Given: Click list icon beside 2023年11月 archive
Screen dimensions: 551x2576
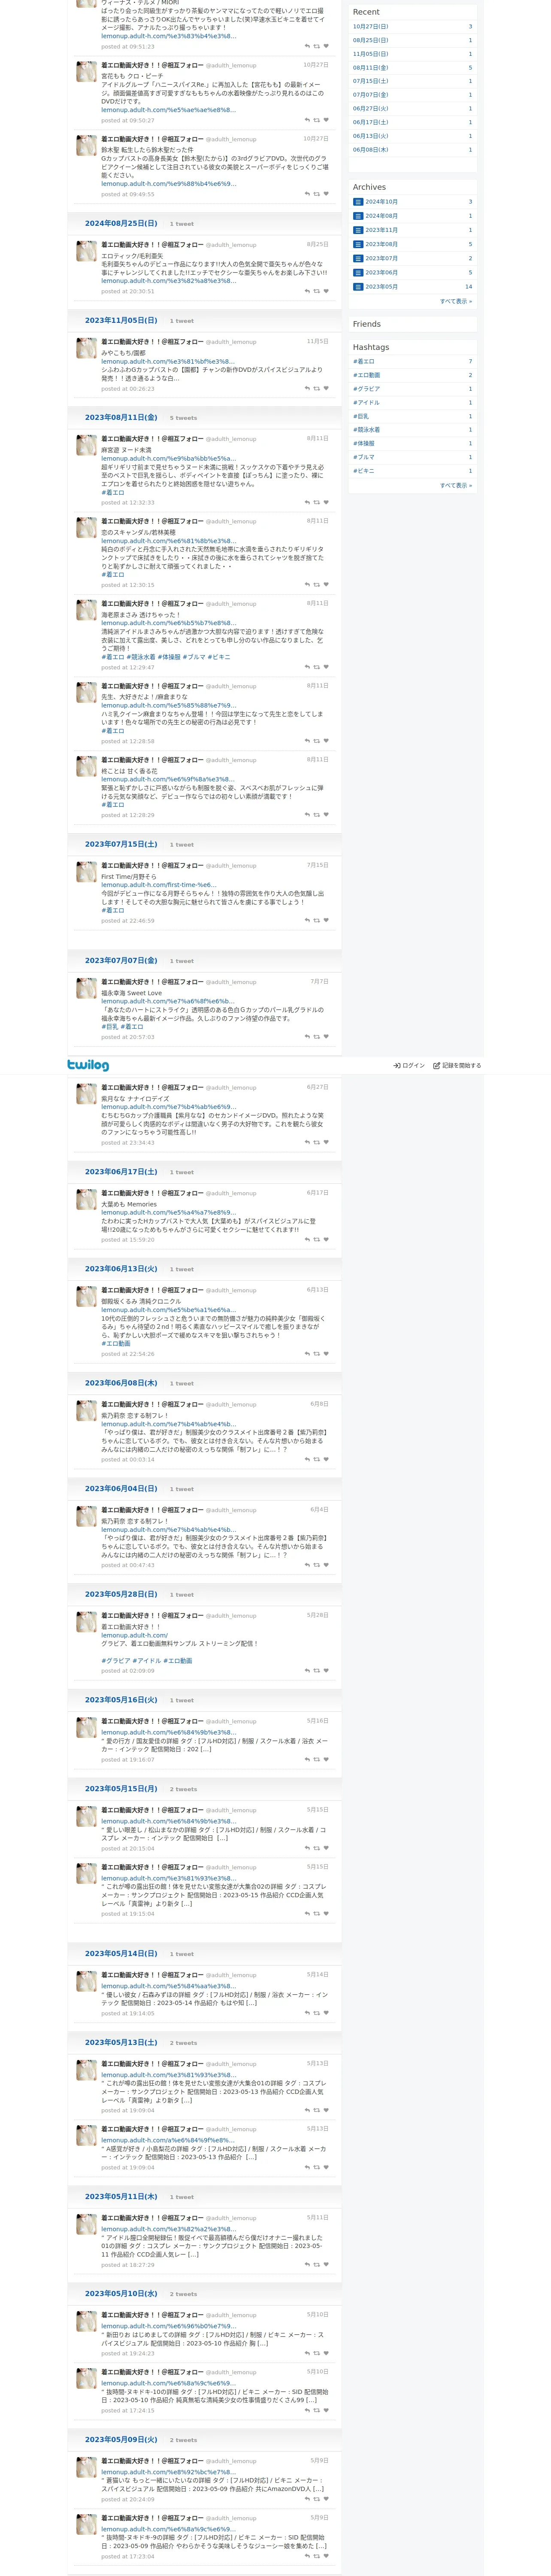Looking at the screenshot, I should 358,230.
